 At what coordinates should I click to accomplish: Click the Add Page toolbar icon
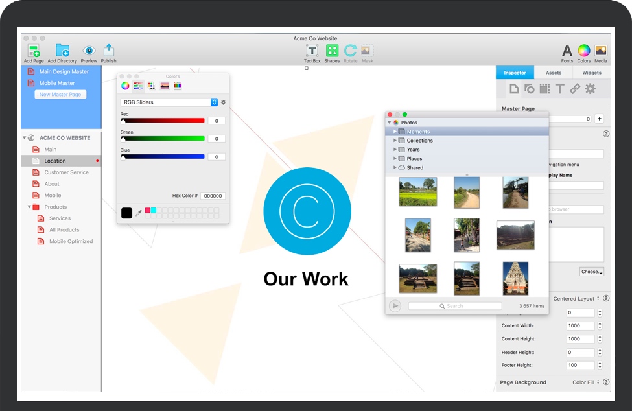(34, 51)
